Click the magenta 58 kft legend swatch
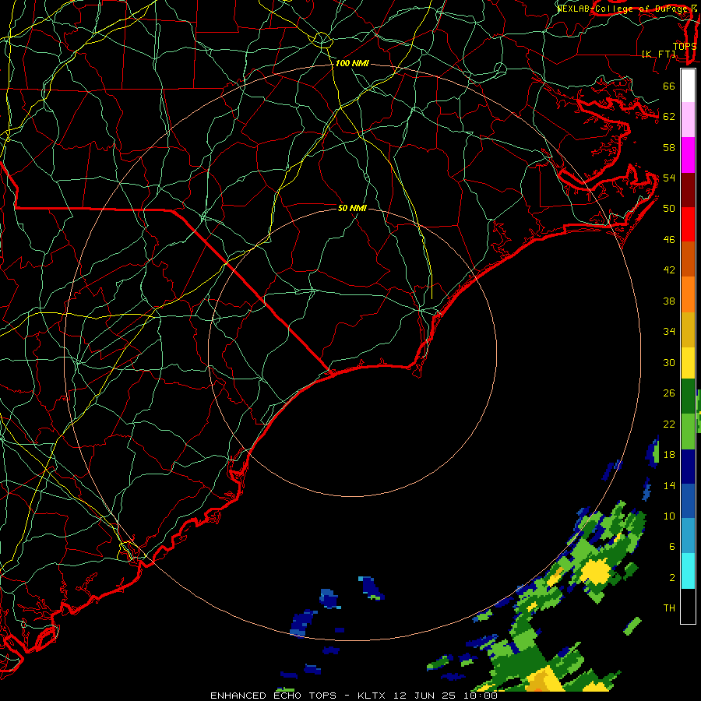 click(688, 155)
